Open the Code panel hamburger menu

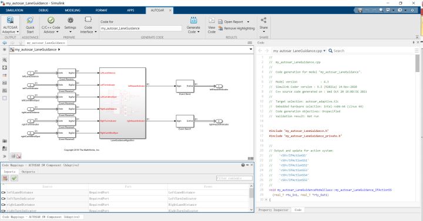417,50
